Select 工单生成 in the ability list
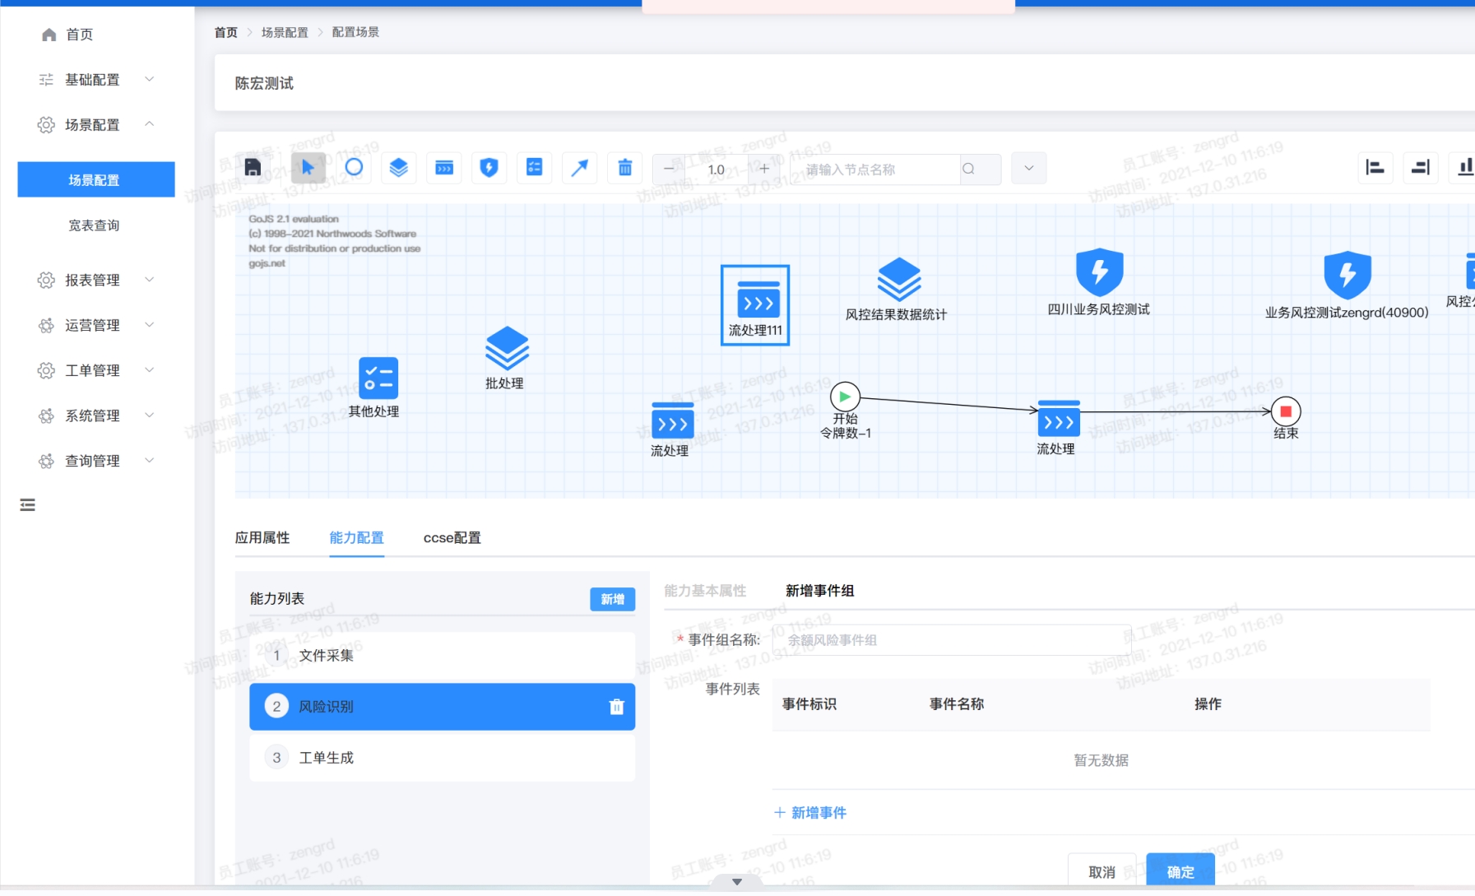 tap(443, 758)
